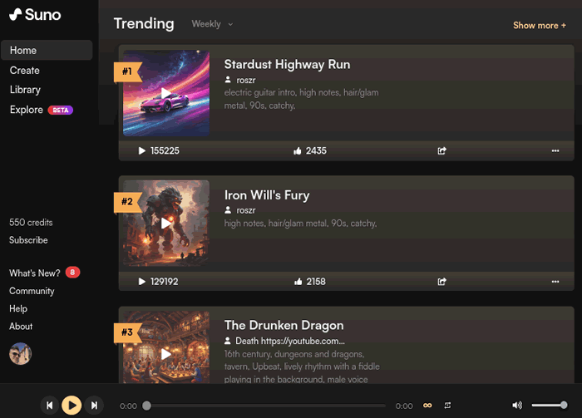Expand the Weekly trending period dropdown
This screenshot has width=582, height=418.
point(212,24)
